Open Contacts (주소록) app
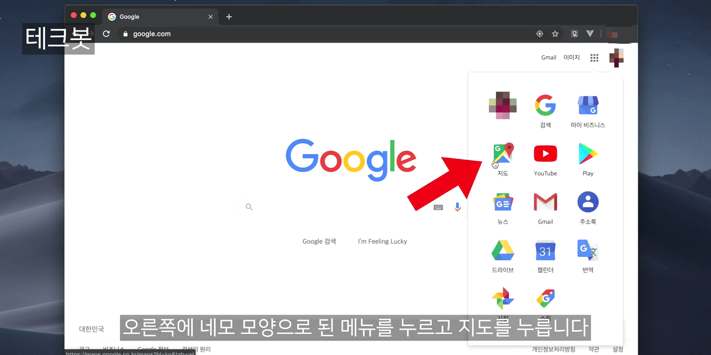This screenshot has width=711, height=355. (x=588, y=208)
